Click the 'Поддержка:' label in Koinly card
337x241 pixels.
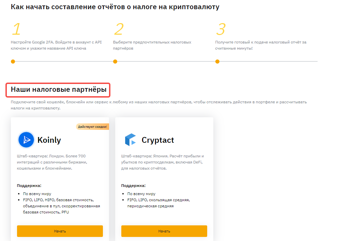tap(29, 186)
